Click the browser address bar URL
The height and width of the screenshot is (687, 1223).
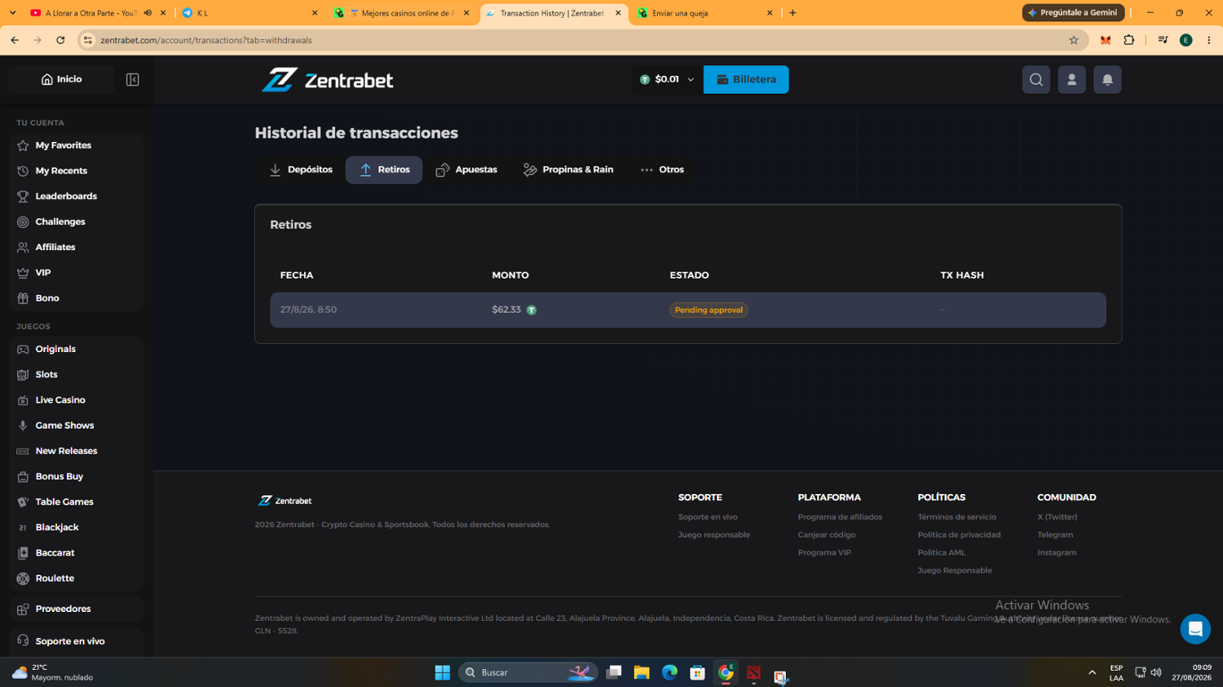206,40
